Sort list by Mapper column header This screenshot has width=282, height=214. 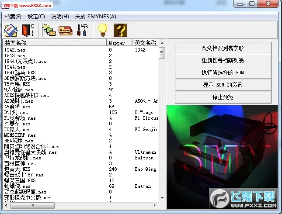(x=119, y=43)
